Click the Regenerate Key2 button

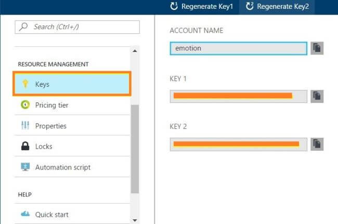(277, 7)
